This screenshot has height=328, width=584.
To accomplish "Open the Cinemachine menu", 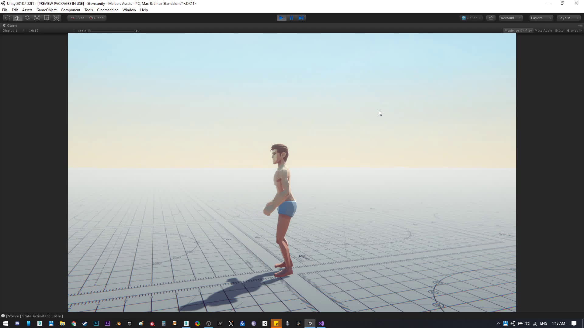I will [x=107, y=10].
